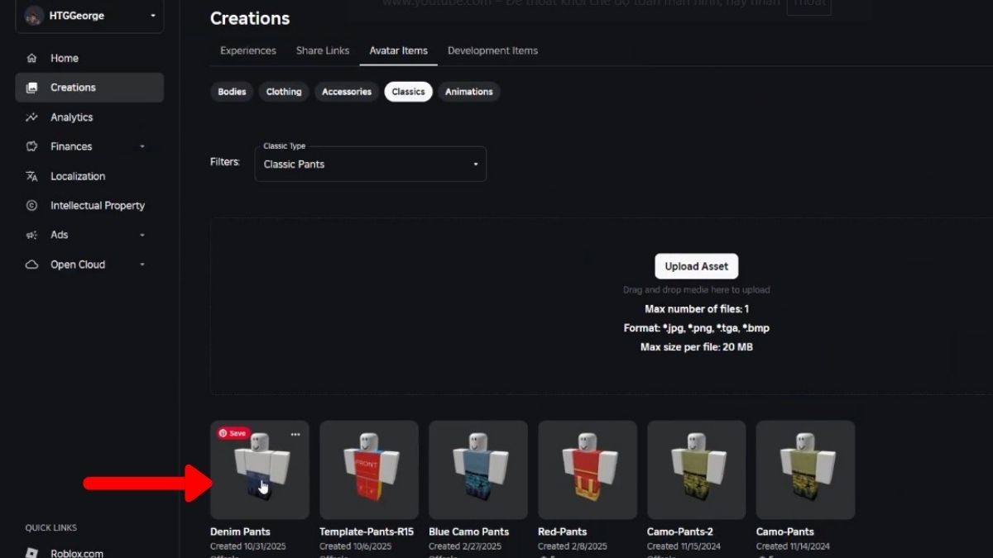Select the Classics filter chip
993x558 pixels.
click(408, 92)
